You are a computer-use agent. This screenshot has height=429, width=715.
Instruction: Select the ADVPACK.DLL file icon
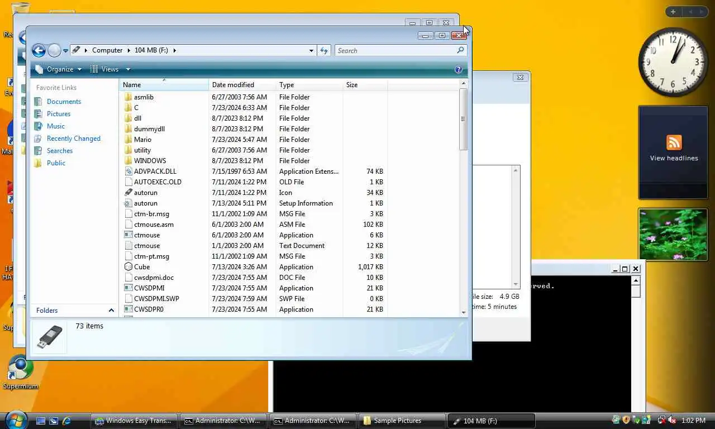coord(128,171)
